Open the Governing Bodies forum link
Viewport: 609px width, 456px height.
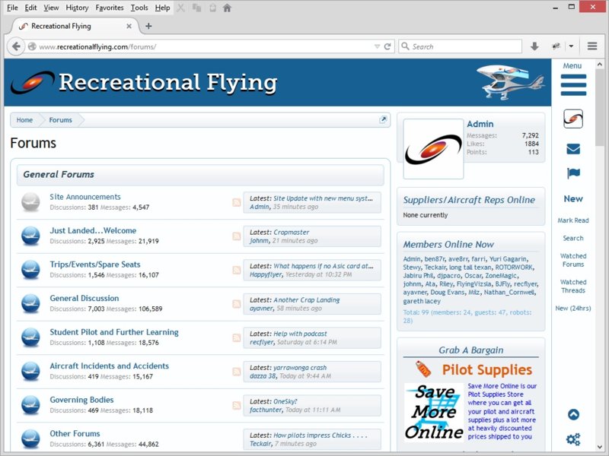81,400
